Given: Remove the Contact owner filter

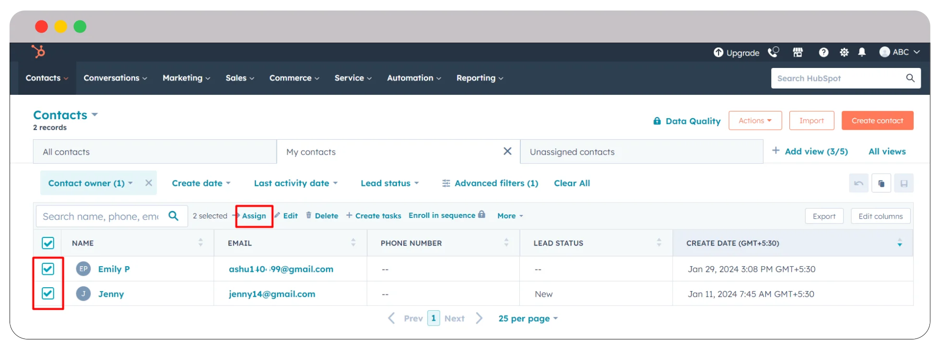Looking at the screenshot, I should click(149, 183).
